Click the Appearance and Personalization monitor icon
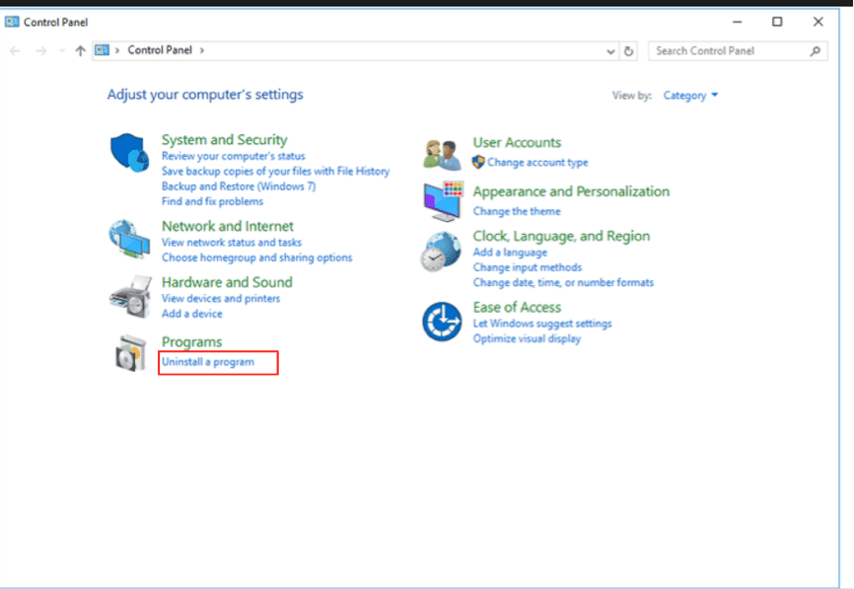Screen dimensions: 854x589 click(442, 200)
